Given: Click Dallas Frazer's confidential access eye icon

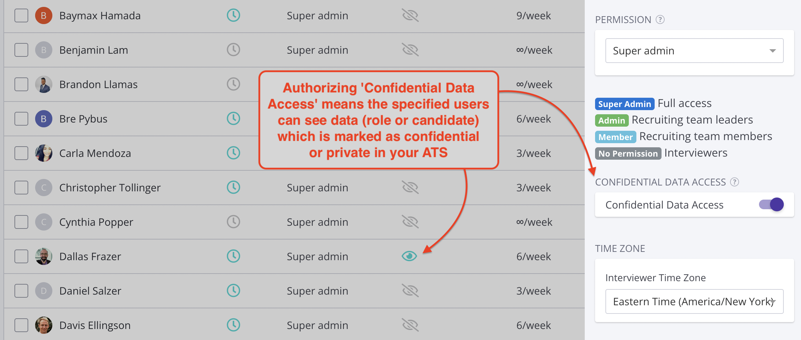Looking at the screenshot, I should click(x=409, y=256).
